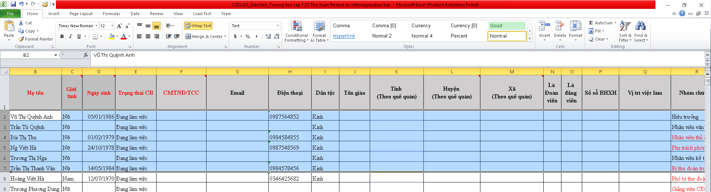Viewport: 711px width, 192px height.
Task: Click the Format Painter brush icon
Action: [21, 39]
